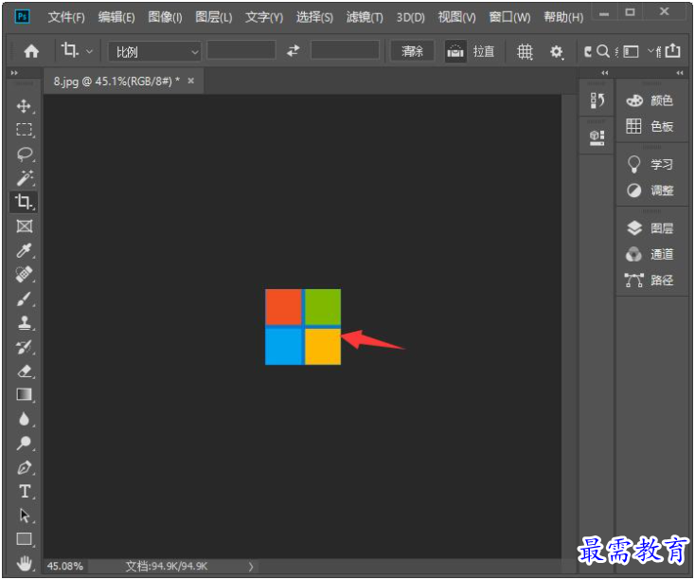Screen dimensions: 695x580
Task: Select the Gradient tool
Action: pyautogui.click(x=24, y=394)
